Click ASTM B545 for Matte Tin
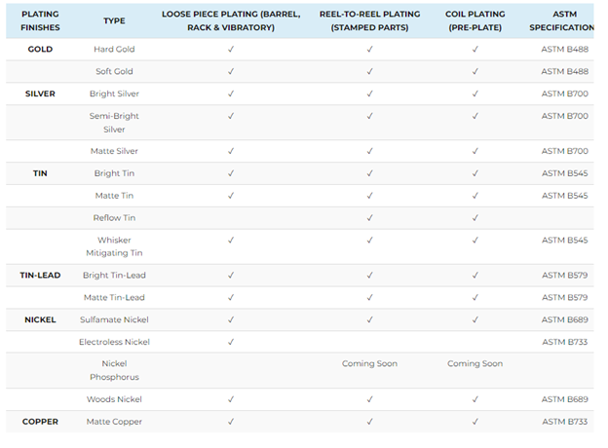Screen dimensions: 608x448 pos(564,196)
